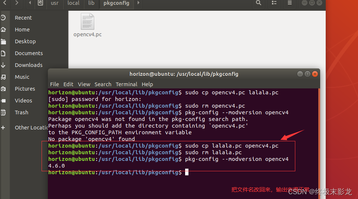Navigate to the lib path segment
Image resolution: width=358 pixels, height=199 pixels.
tap(91, 3)
